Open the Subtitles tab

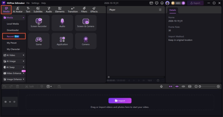pyautogui.click(x=38, y=10)
